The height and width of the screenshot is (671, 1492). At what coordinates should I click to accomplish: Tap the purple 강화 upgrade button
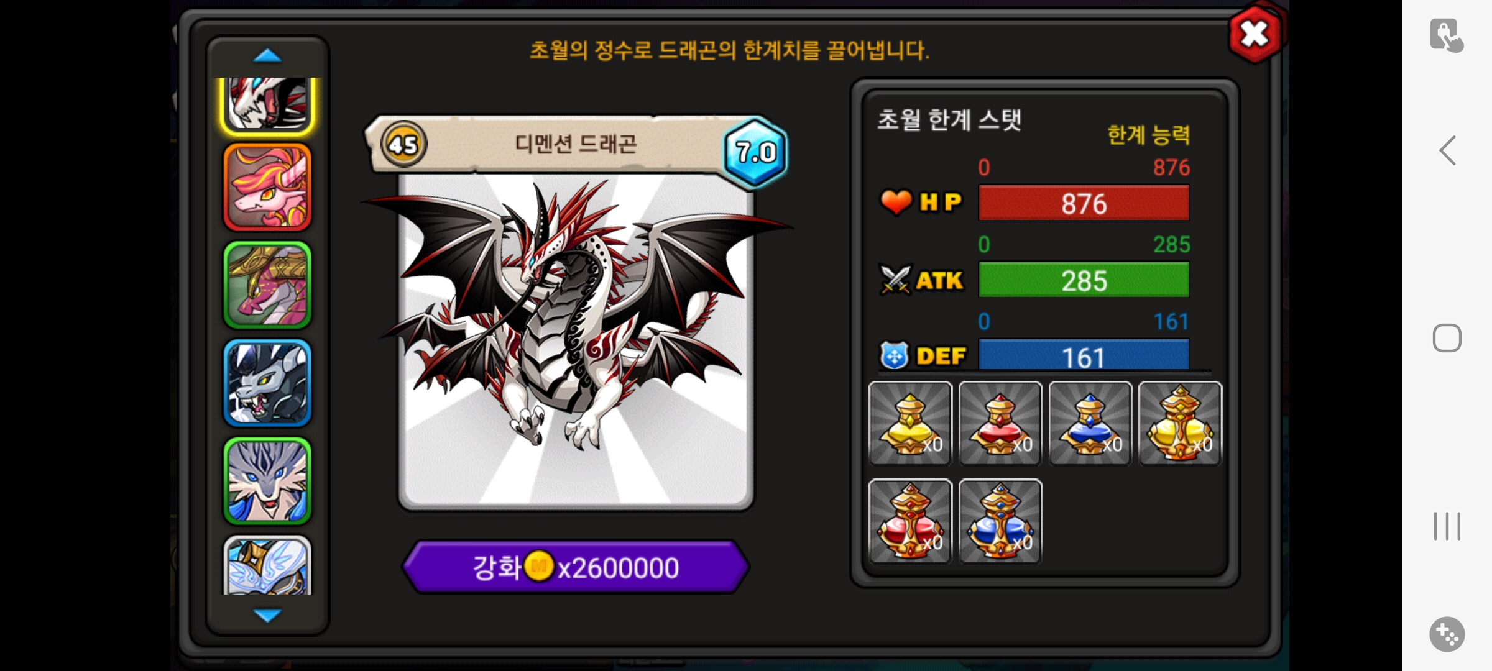click(576, 567)
